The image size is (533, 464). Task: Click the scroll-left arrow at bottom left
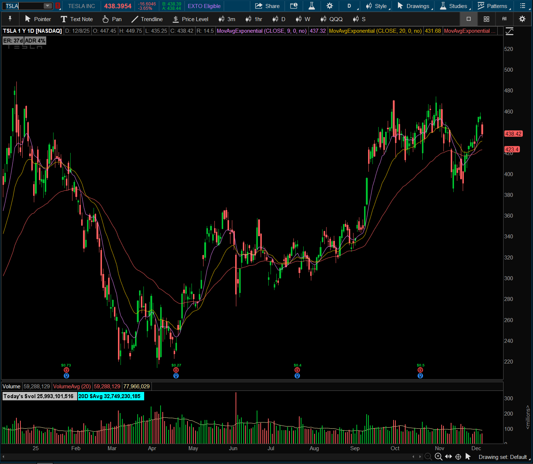coord(3,456)
